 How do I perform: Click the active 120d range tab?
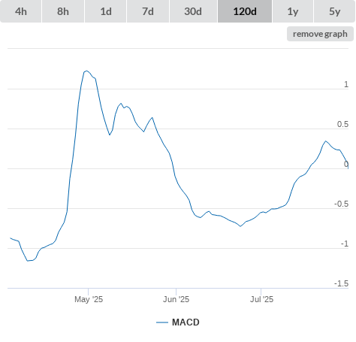tap(245, 11)
